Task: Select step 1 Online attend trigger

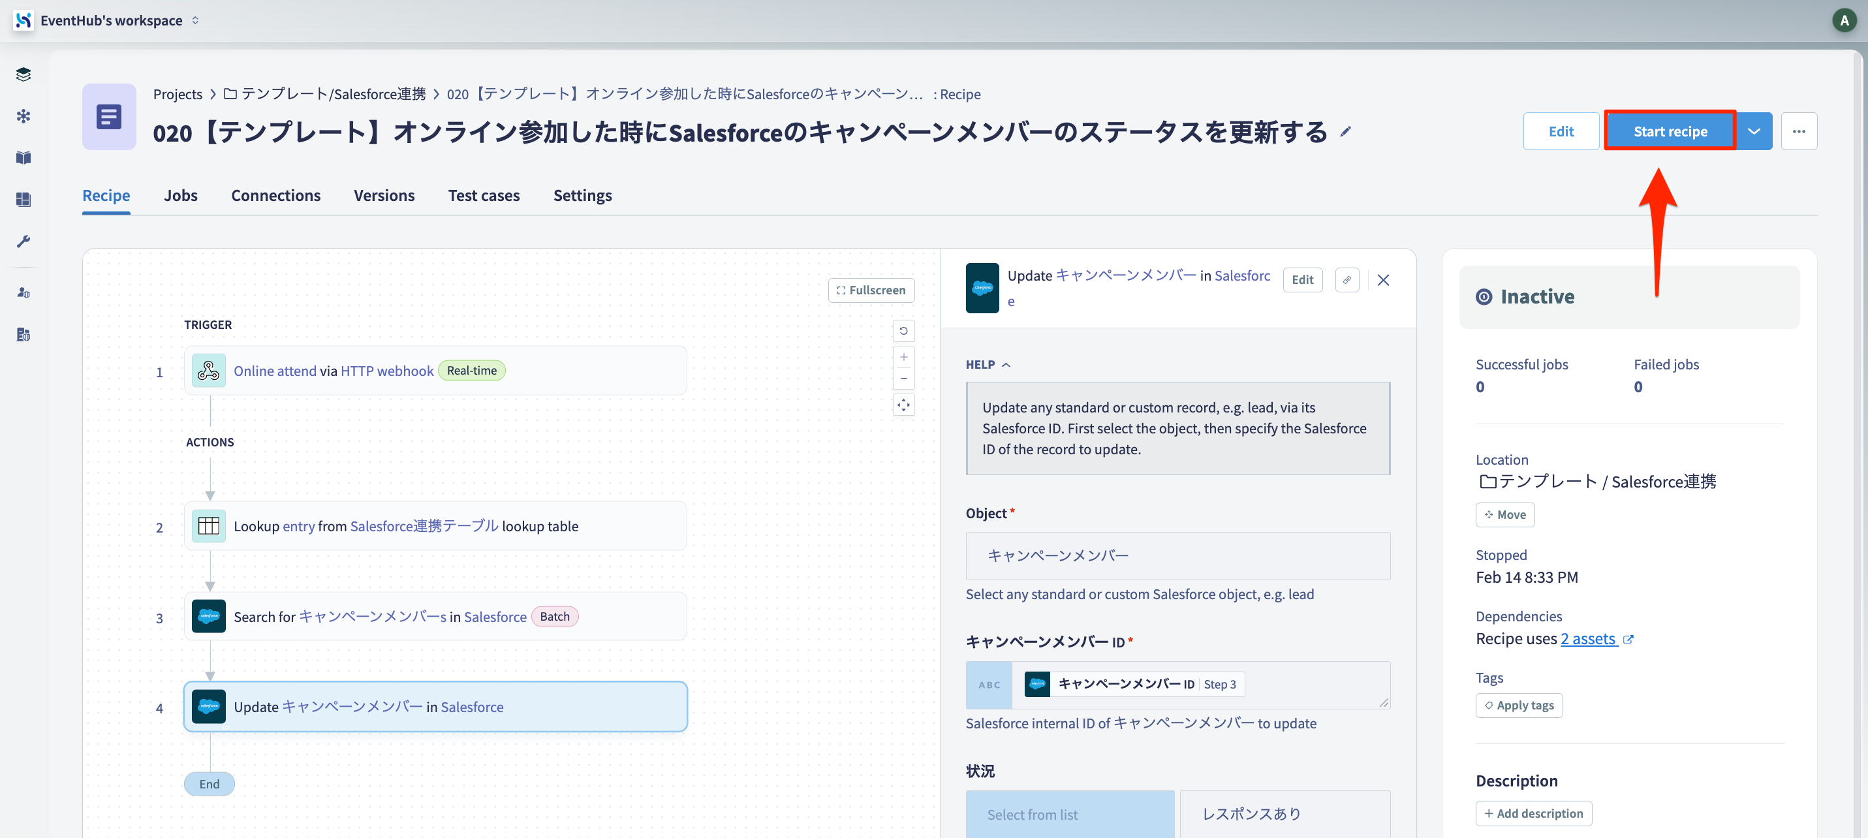Action: coord(435,371)
